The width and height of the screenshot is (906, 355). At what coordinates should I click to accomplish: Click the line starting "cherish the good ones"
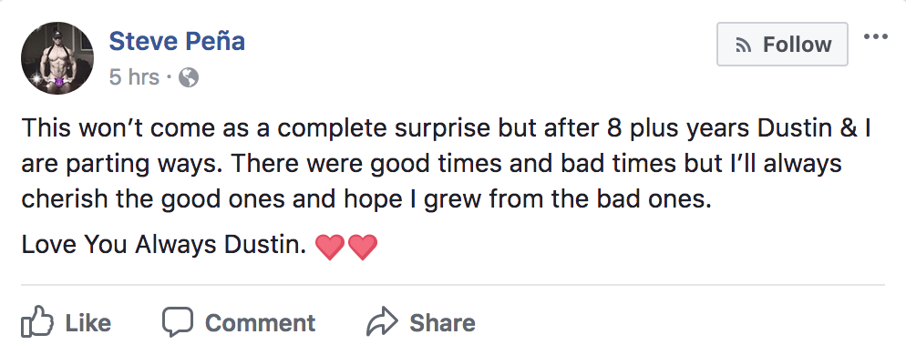366,199
